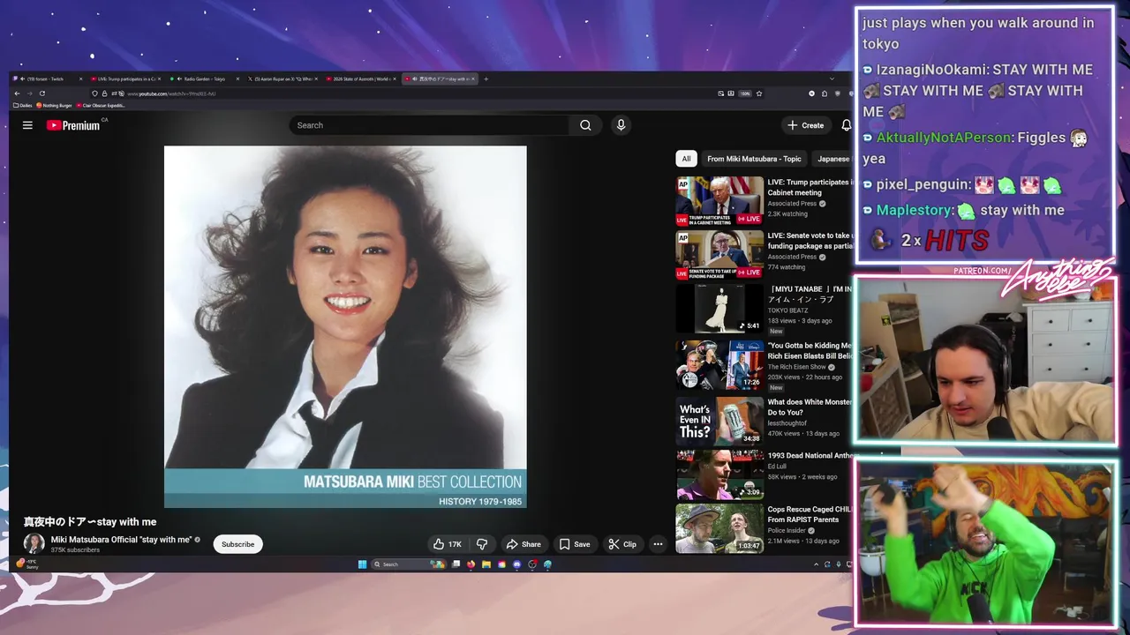Open What does White Monster video thumbnail
The width and height of the screenshot is (1130, 635).
point(719,421)
